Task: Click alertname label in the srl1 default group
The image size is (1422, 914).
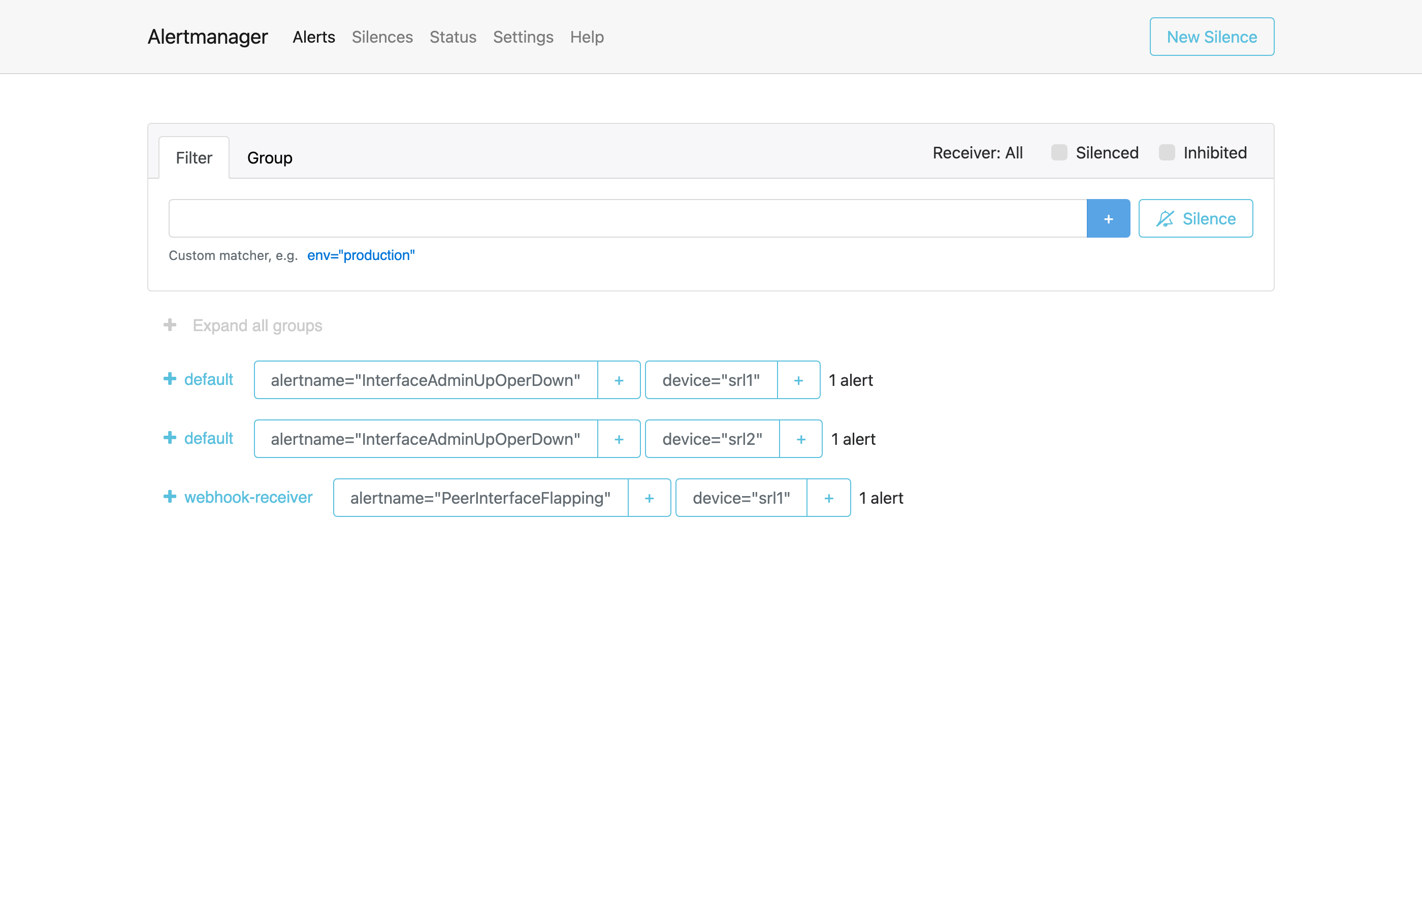Action: click(426, 380)
